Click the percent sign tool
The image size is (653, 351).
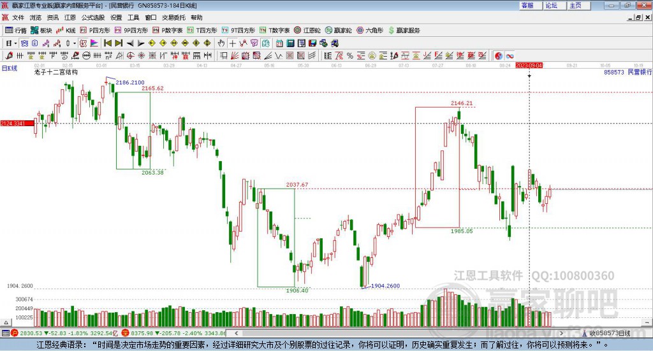350,55
